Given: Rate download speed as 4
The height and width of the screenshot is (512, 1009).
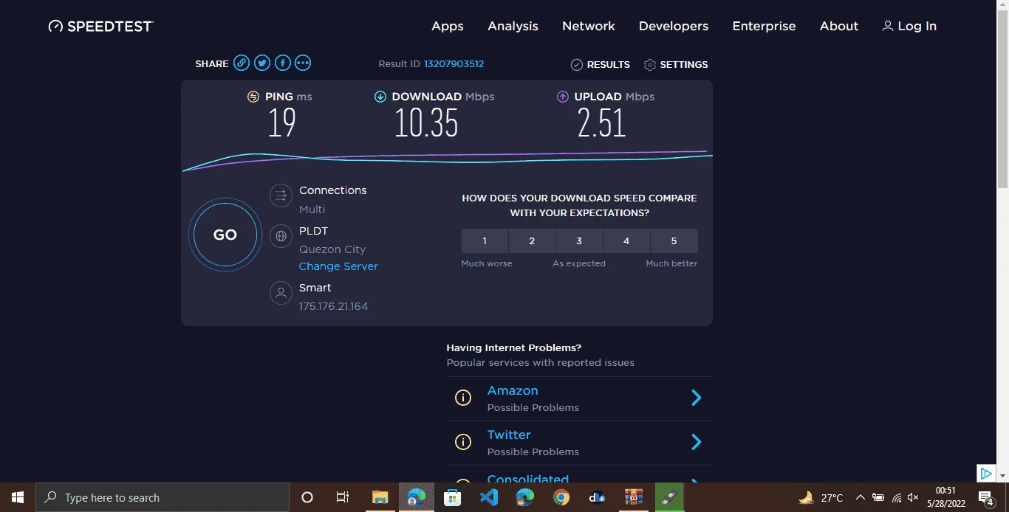Looking at the screenshot, I should pos(626,241).
